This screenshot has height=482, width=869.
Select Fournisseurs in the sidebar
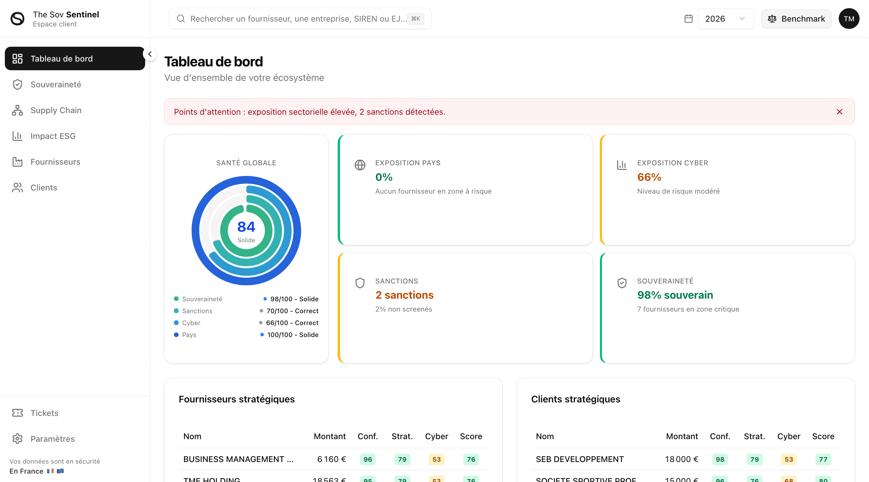click(x=75, y=162)
